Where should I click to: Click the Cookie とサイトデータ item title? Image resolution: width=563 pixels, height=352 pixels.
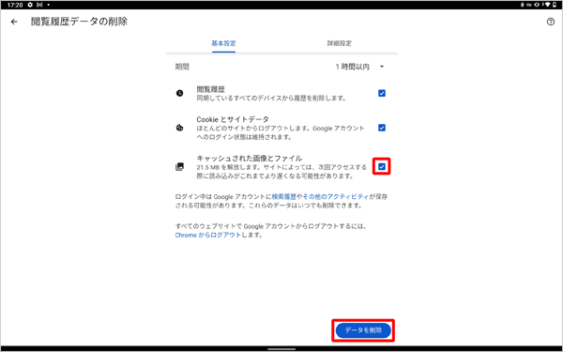[x=233, y=119]
